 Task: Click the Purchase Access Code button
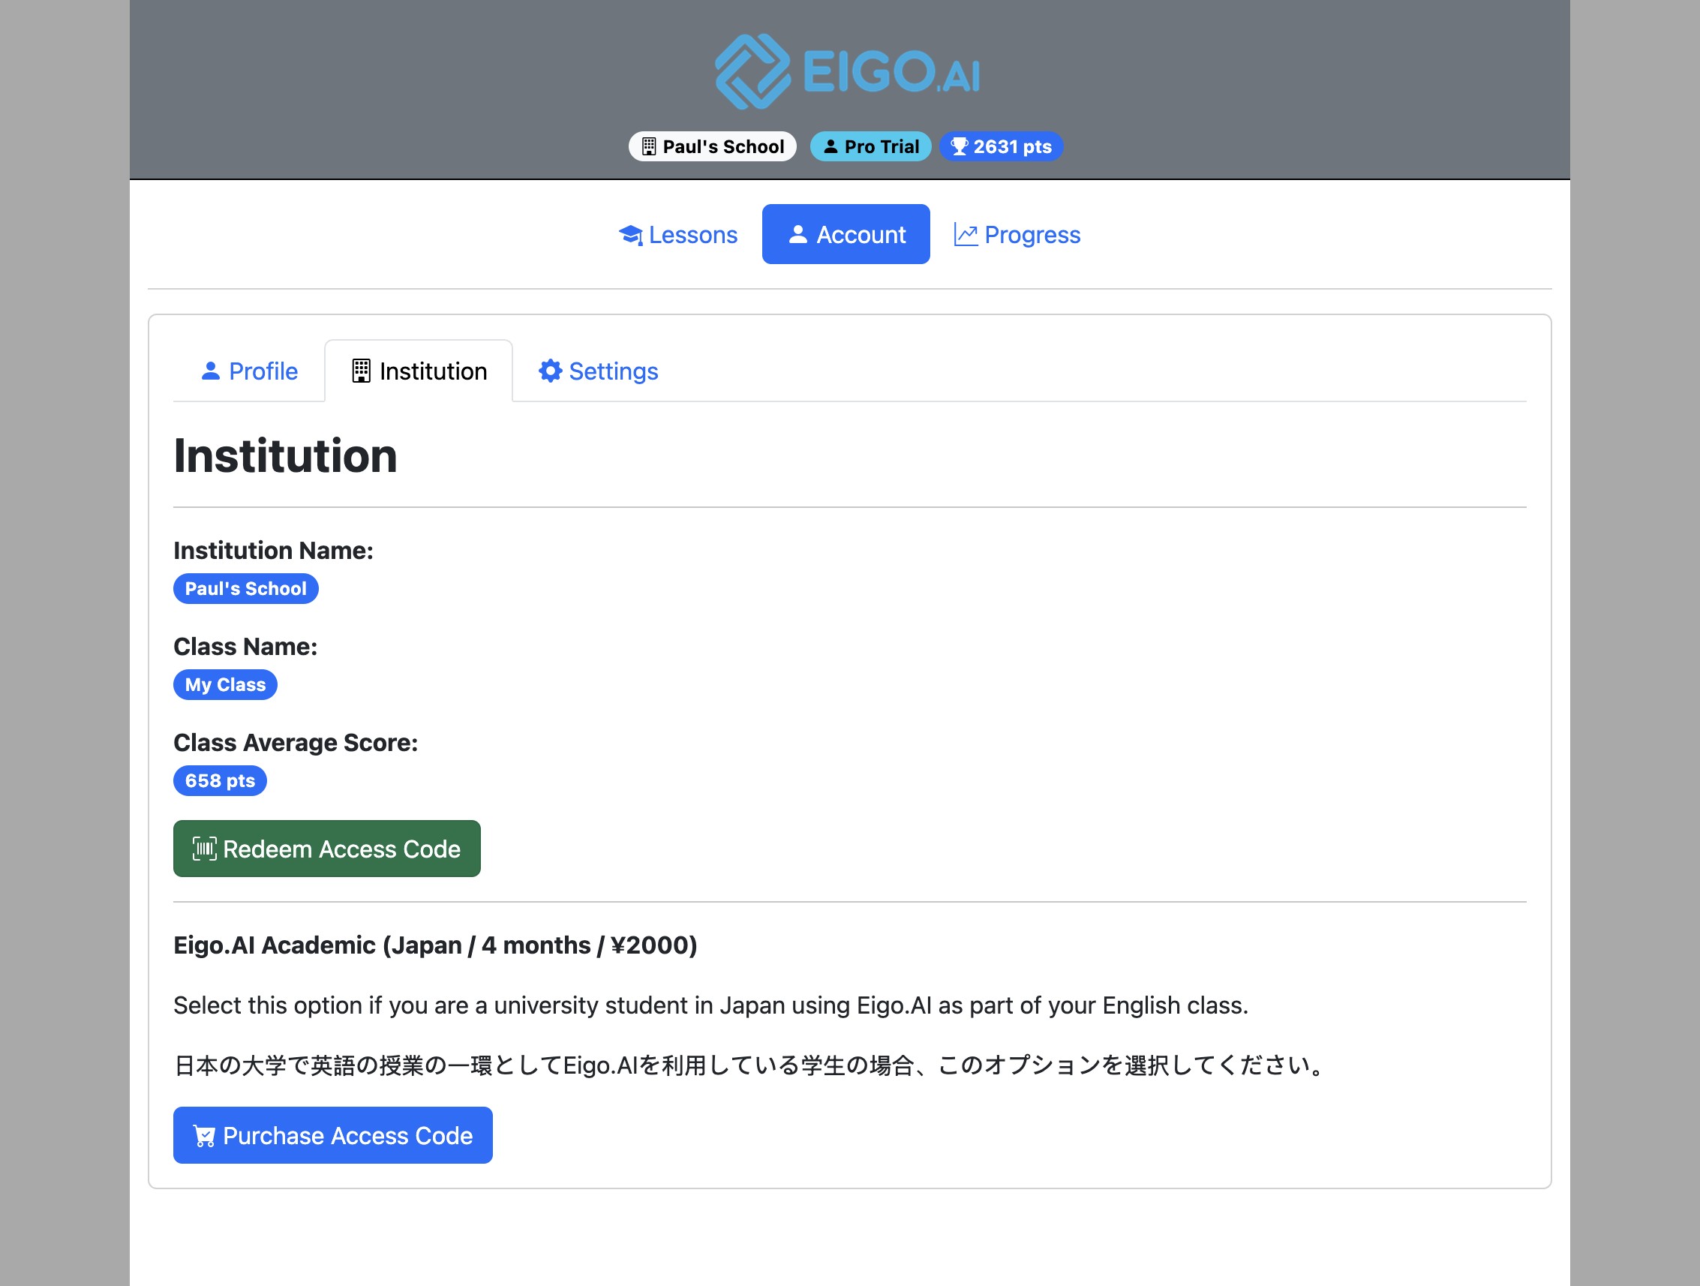click(333, 1135)
